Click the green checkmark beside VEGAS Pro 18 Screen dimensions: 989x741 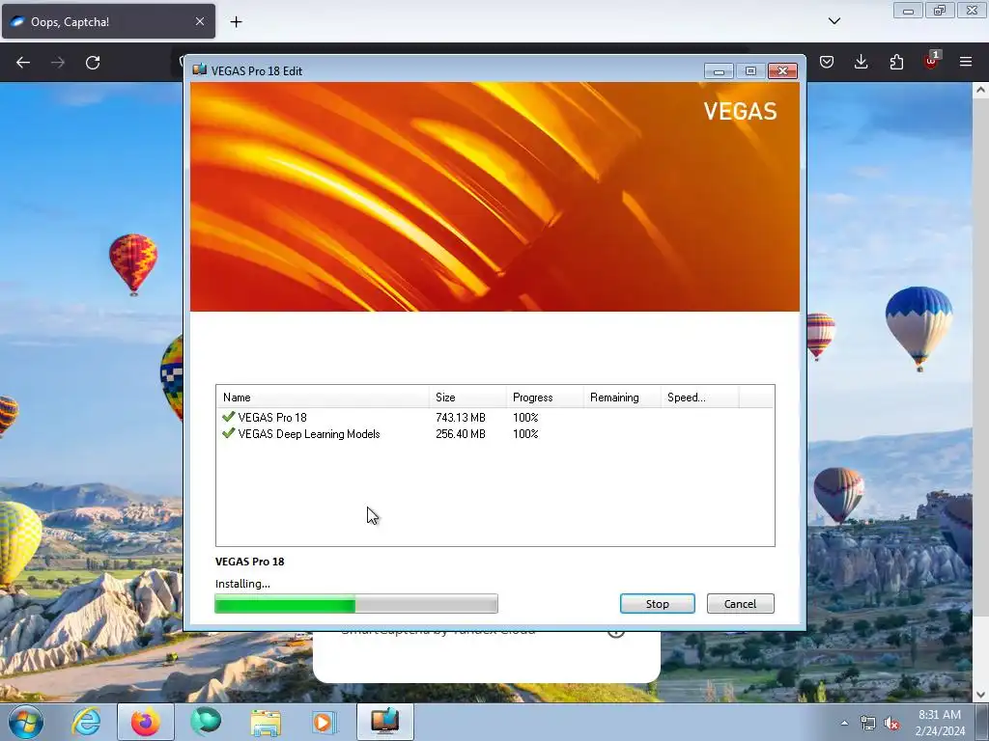[228, 417]
